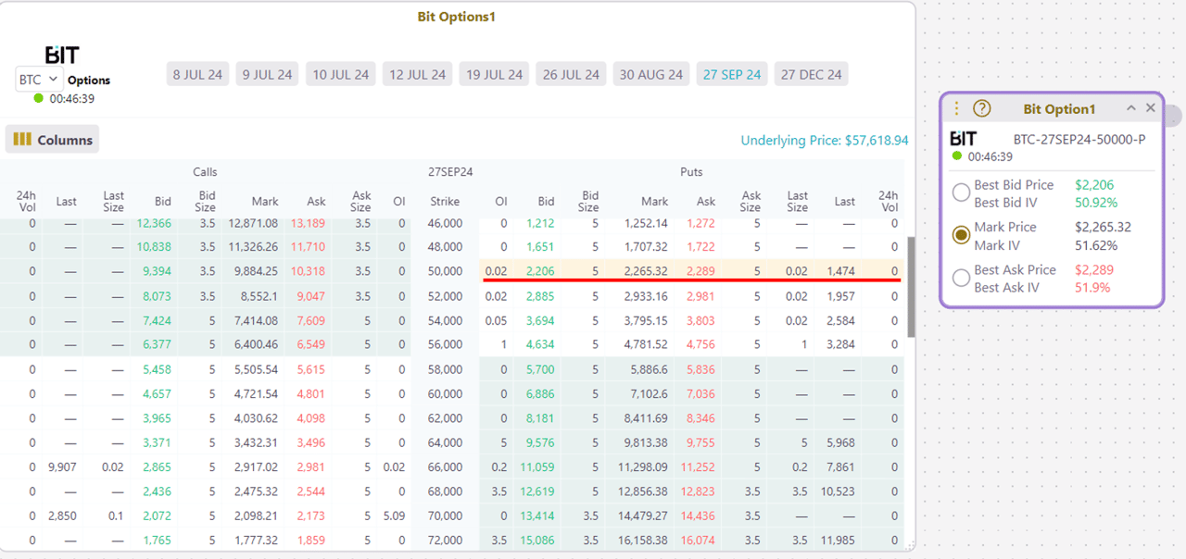Click the green status dot in Bit Options1 panel
This screenshot has height=559, width=1186.
coord(38,98)
